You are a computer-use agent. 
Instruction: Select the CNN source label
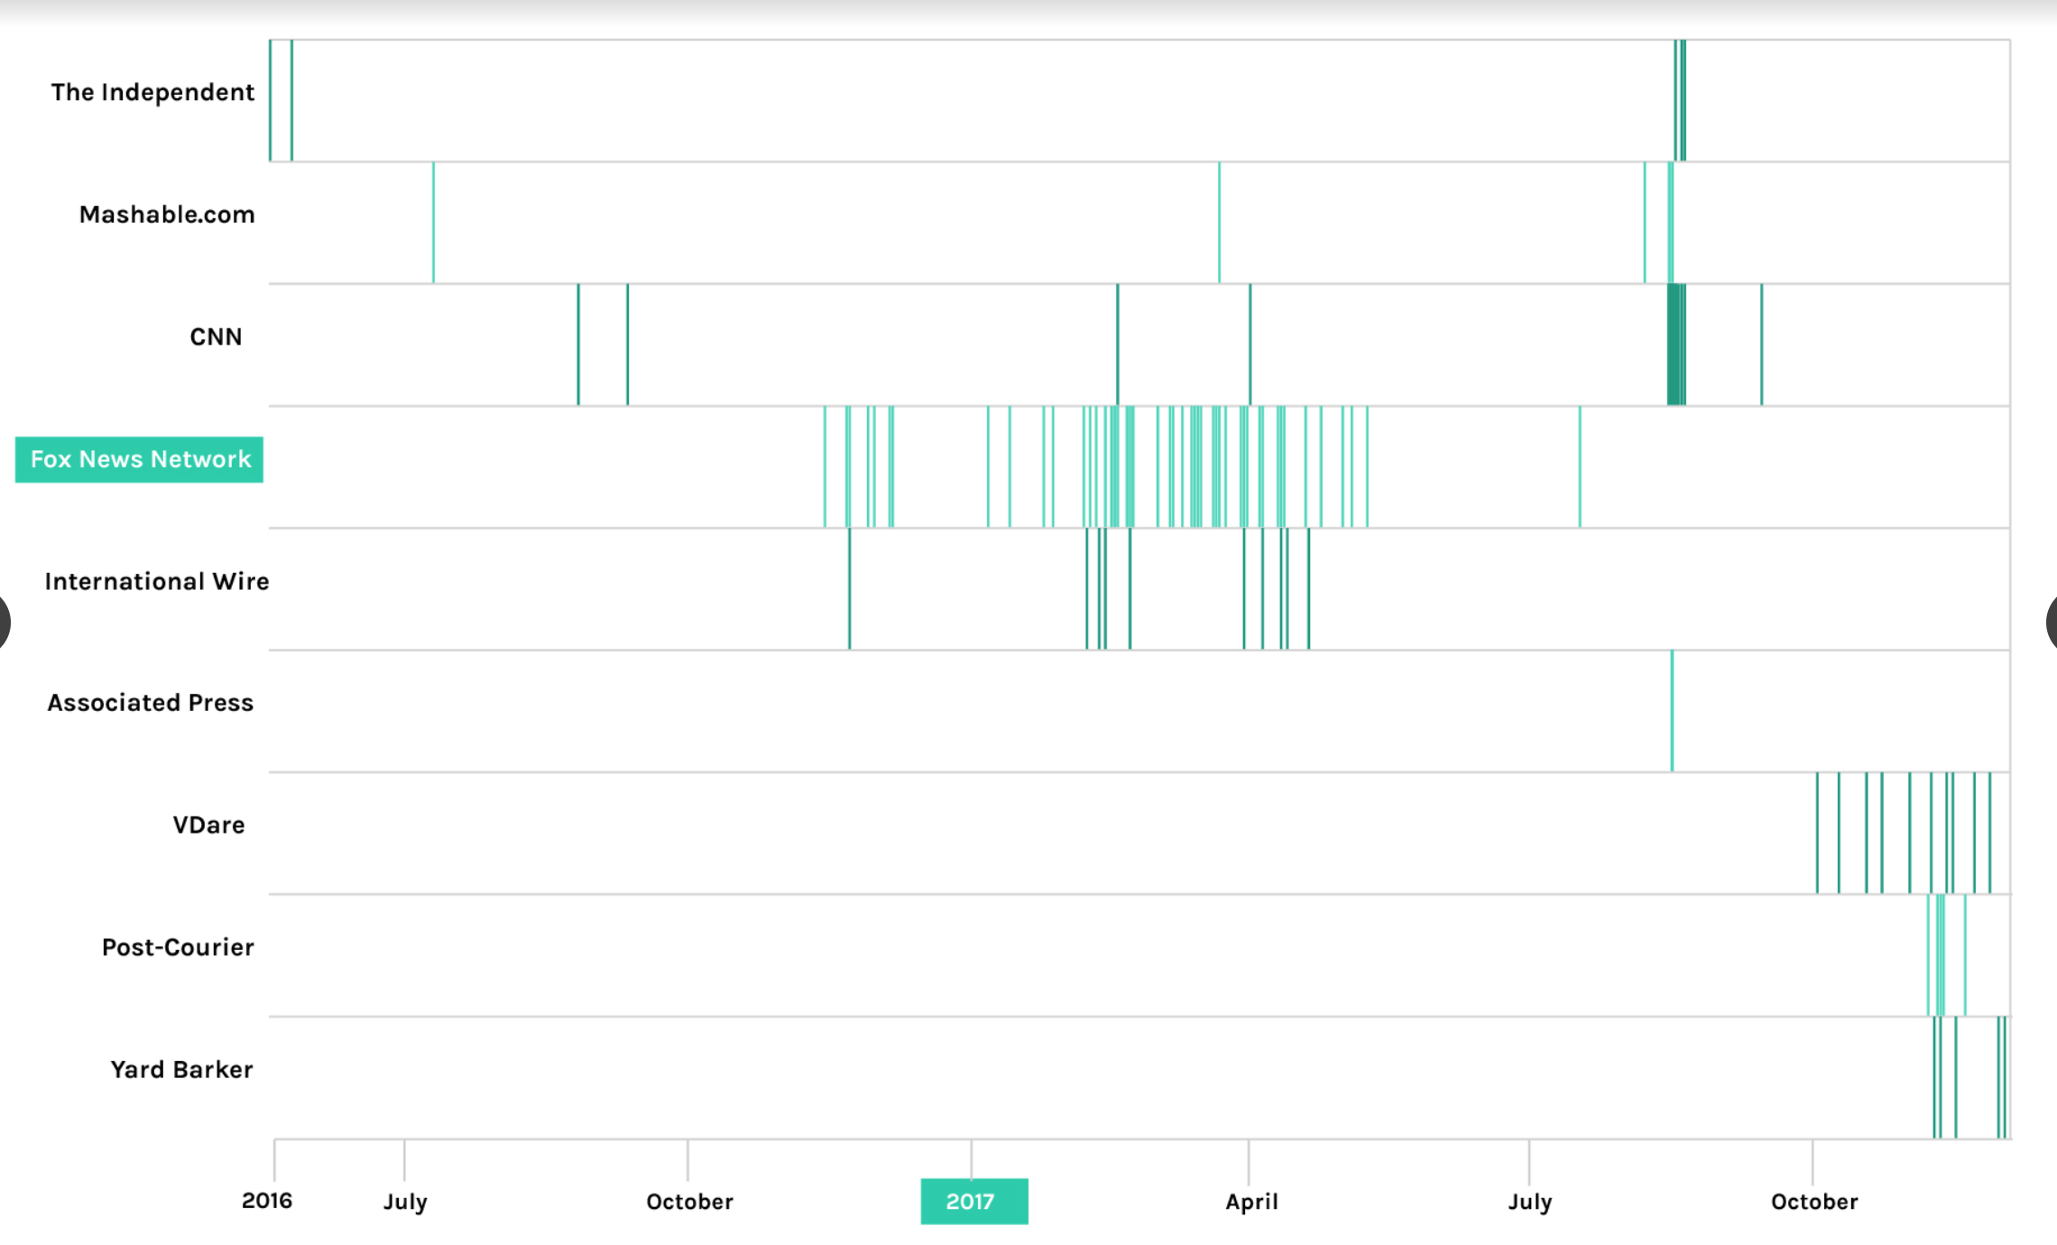pos(216,337)
